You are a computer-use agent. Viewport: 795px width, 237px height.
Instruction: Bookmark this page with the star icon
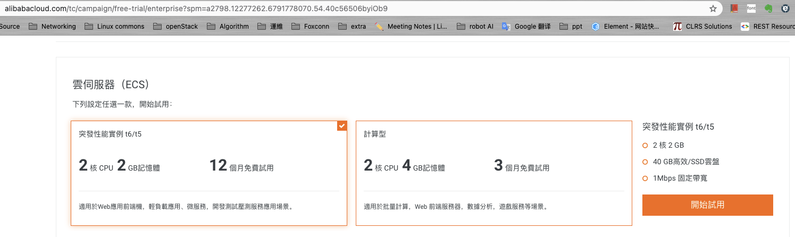coord(713,9)
